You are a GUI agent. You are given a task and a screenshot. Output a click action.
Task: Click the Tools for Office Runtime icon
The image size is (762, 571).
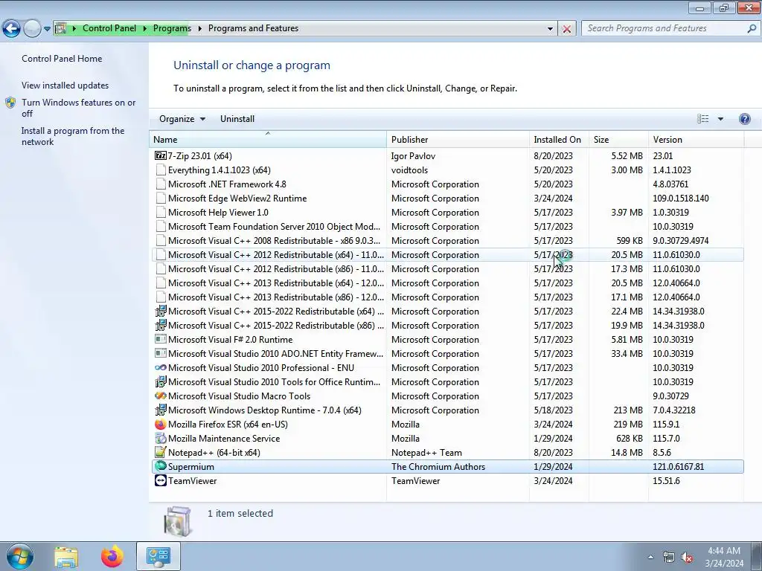pyautogui.click(x=161, y=381)
